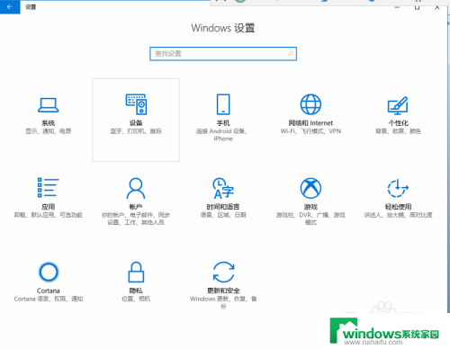Open the 设备 (Devices) keyboard-speaker icon
This screenshot has width=450, height=349.
pos(136,104)
